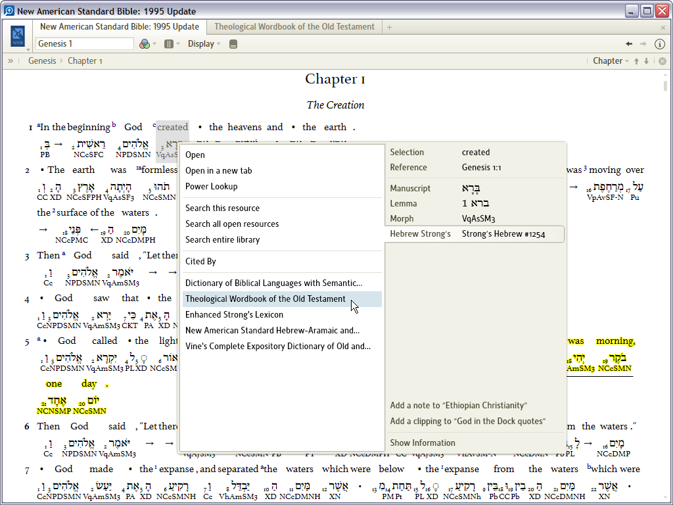This screenshot has height=505, width=673.
Task: Select Search all open resources
Action: point(282,224)
